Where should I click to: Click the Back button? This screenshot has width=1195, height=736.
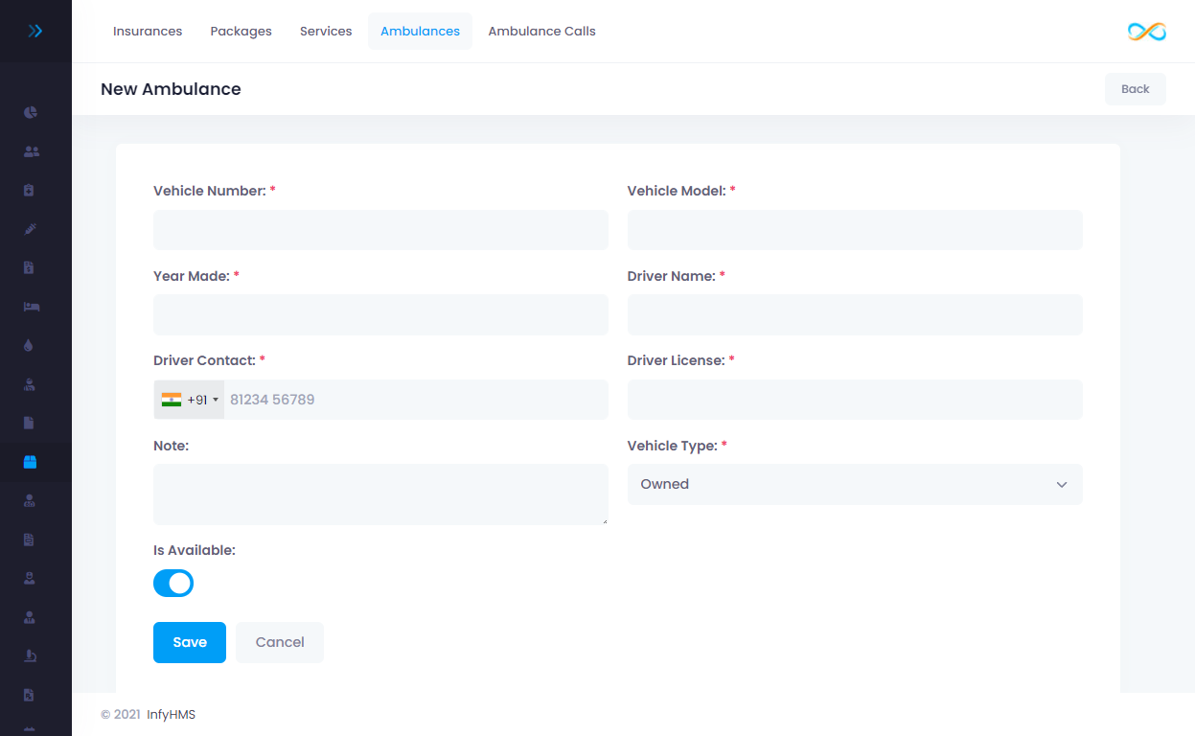(x=1135, y=89)
